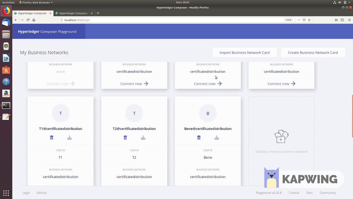
Task: Export the T1@certificatedistribution card
Action: pyautogui.click(x=69, y=137)
